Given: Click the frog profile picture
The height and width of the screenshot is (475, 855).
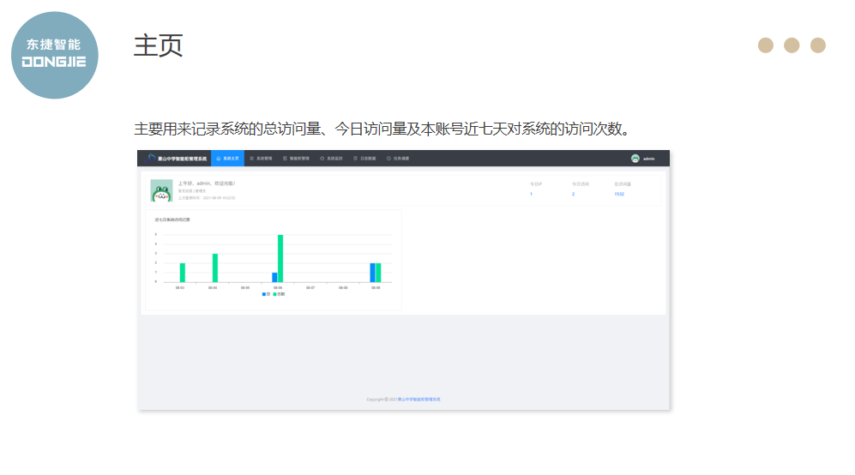Looking at the screenshot, I should [161, 190].
